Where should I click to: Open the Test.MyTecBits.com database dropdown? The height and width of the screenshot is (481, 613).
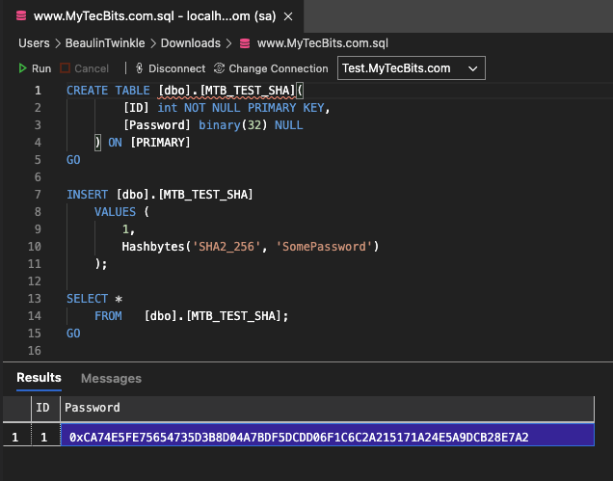pos(411,68)
